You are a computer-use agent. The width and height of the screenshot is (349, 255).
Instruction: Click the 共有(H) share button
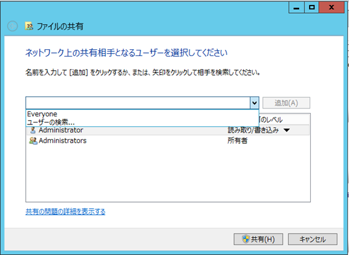point(258,240)
